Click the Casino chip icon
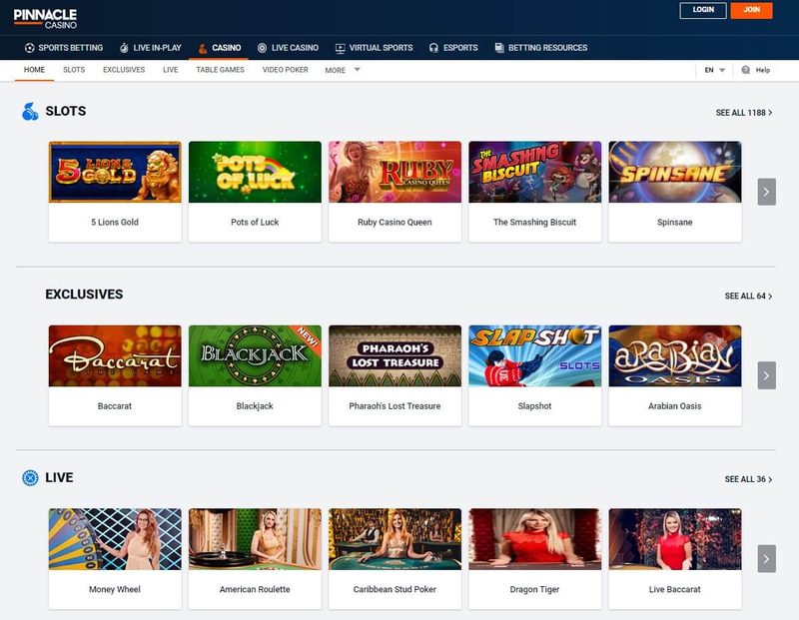This screenshot has height=620, width=799. [201, 47]
